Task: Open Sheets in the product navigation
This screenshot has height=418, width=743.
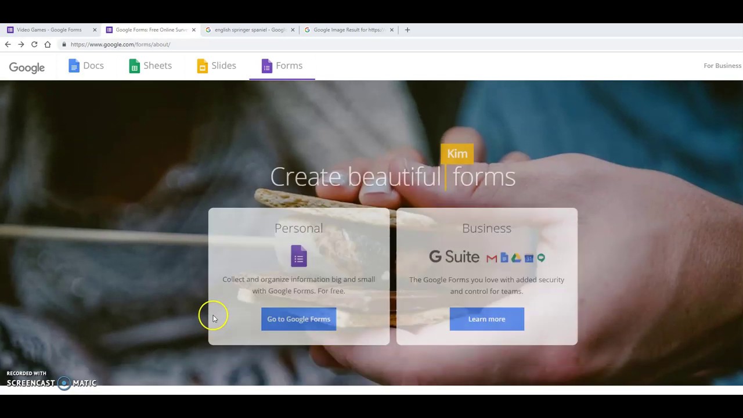Action: coord(150,66)
